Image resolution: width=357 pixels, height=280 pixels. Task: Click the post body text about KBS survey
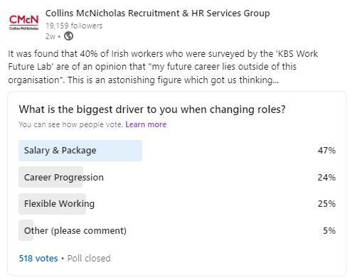pyautogui.click(x=163, y=67)
